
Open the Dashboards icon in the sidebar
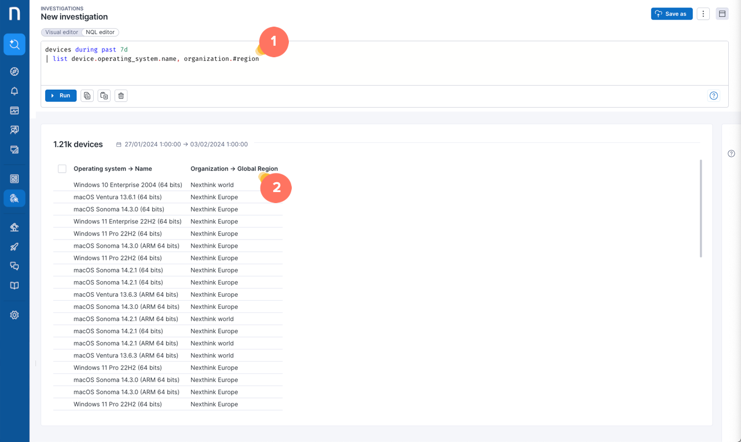(x=14, y=110)
